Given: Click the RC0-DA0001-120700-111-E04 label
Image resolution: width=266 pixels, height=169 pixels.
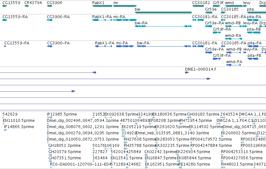Looking at the screenshot, I should (80, 164).
